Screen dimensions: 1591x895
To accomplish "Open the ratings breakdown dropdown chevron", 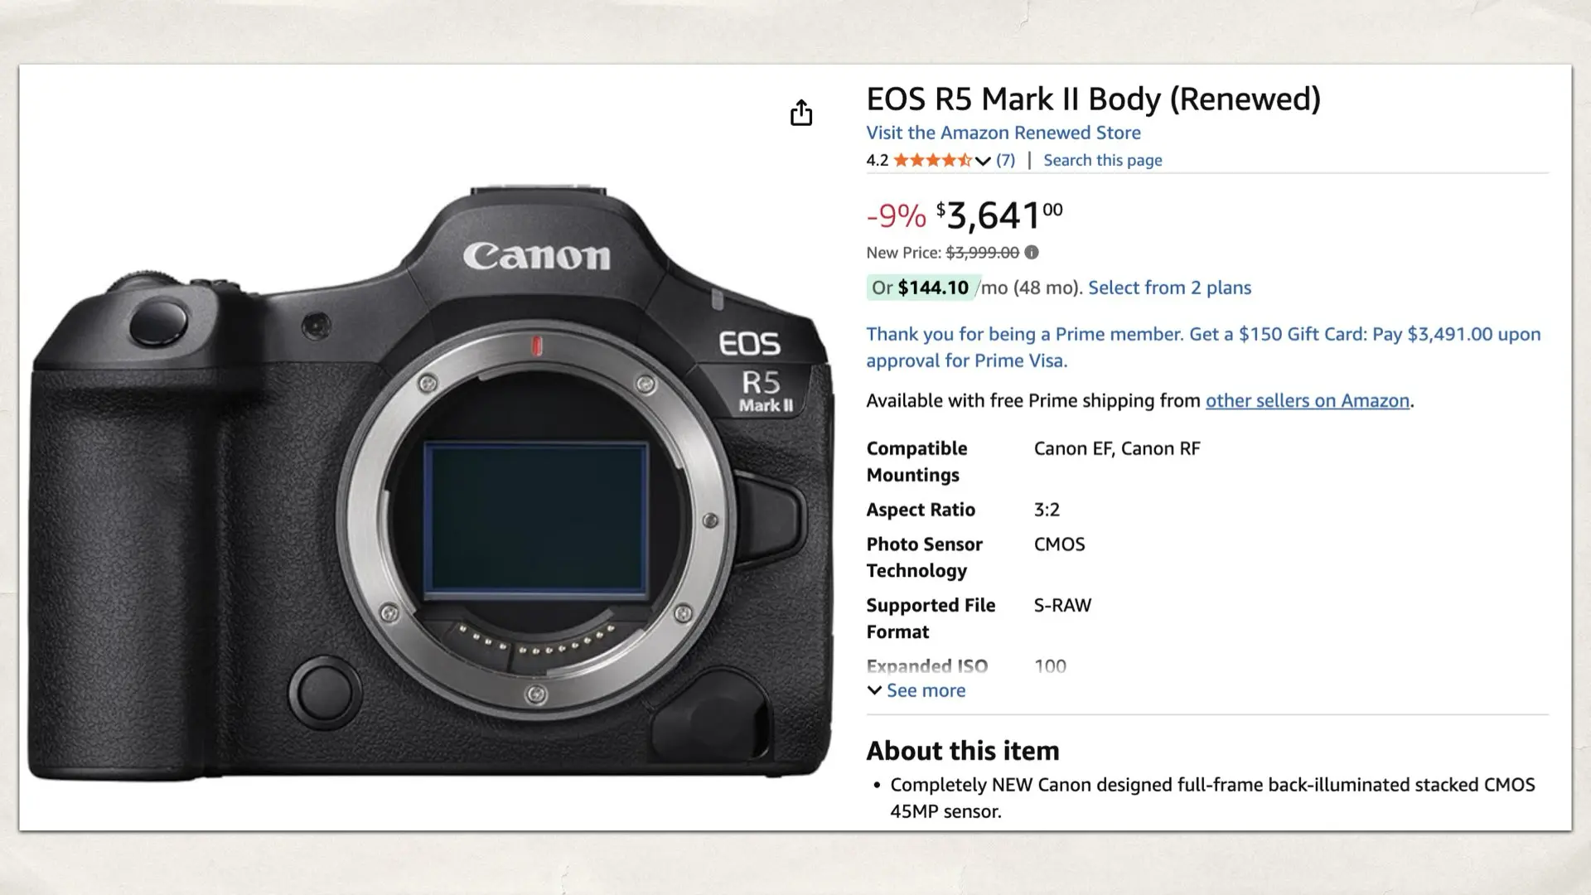I will coord(983,162).
